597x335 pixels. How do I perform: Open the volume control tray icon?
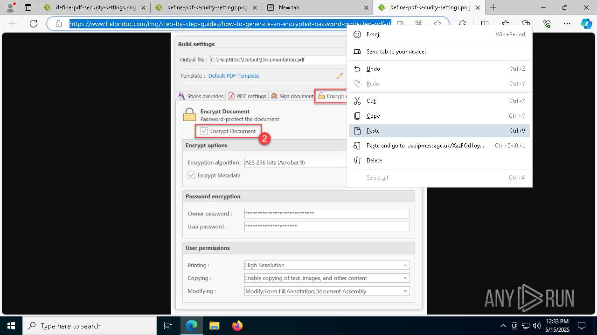click(537, 326)
